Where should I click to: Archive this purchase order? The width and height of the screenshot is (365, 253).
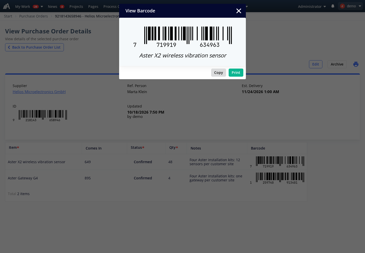[337, 64]
